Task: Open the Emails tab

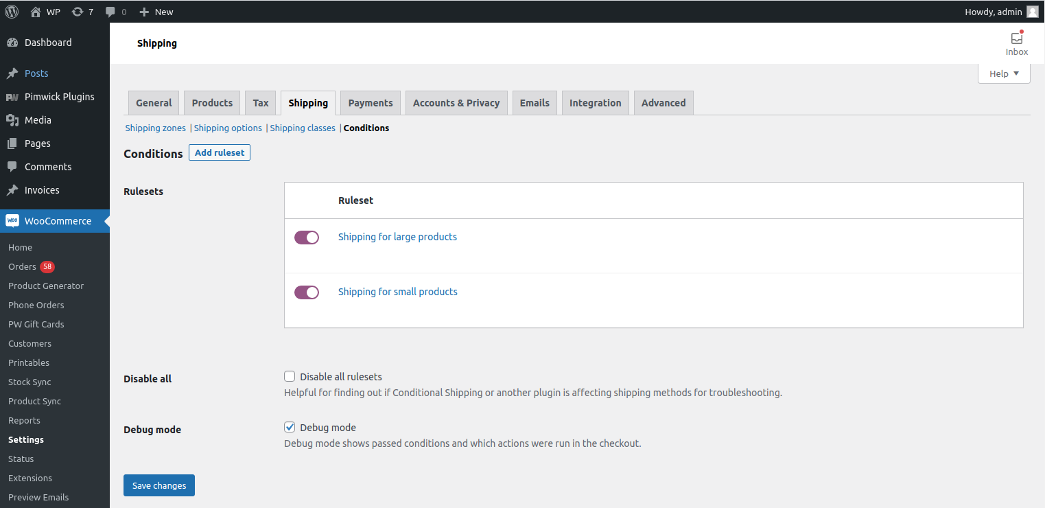Action: 535,103
